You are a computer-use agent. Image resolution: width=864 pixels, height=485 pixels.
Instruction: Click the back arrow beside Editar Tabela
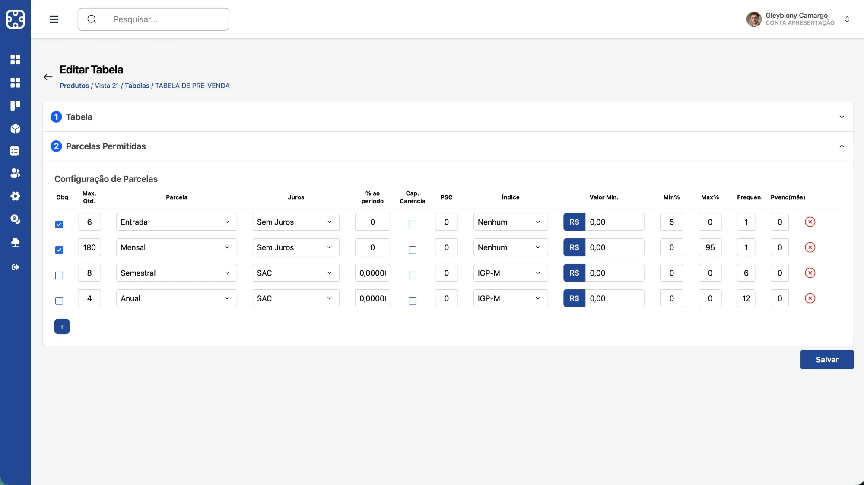[x=48, y=77]
